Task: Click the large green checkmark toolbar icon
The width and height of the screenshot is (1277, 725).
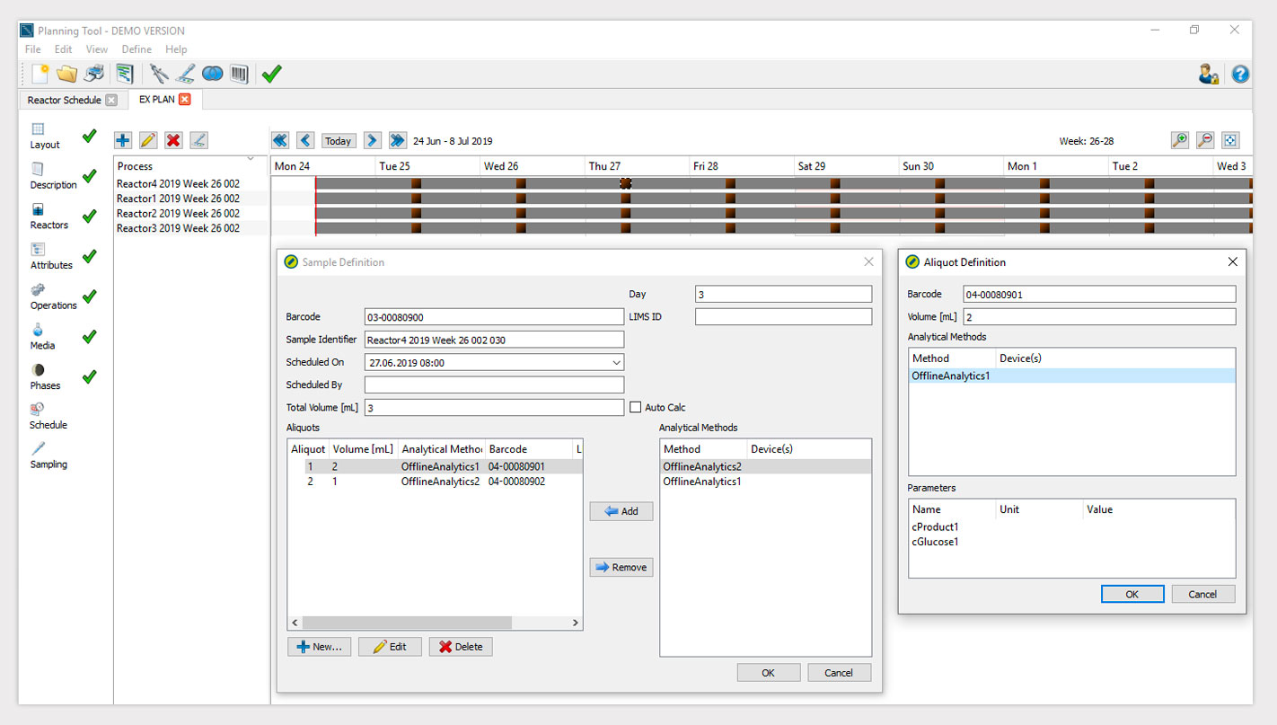Action: pos(271,74)
